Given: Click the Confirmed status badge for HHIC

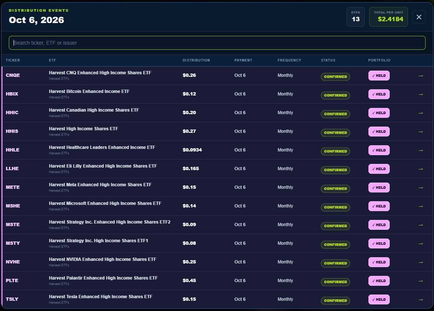Looking at the screenshot, I should [335, 114].
